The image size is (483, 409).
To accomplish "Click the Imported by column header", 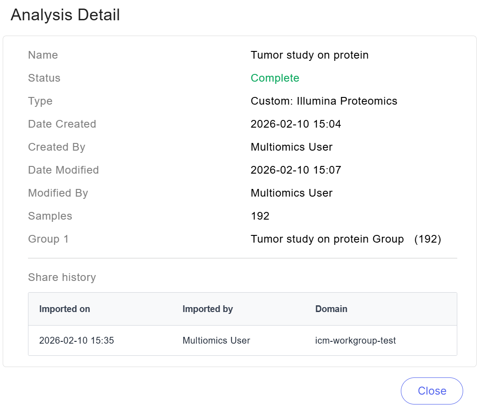I will pos(208,309).
